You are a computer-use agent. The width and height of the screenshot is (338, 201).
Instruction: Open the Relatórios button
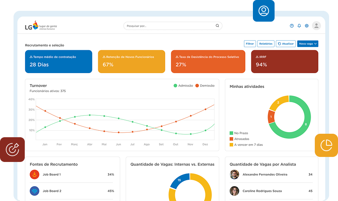pos(266,44)
